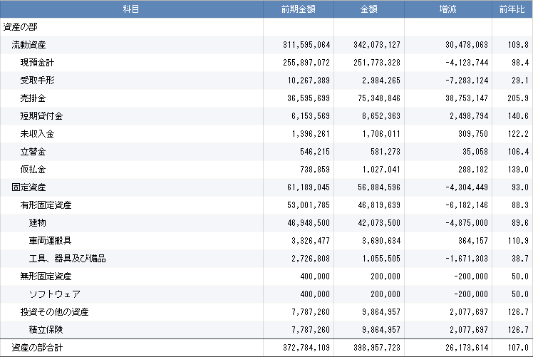Select the 投資その他の資産 row
Screen dimensions: 533x357
point(266,312)
